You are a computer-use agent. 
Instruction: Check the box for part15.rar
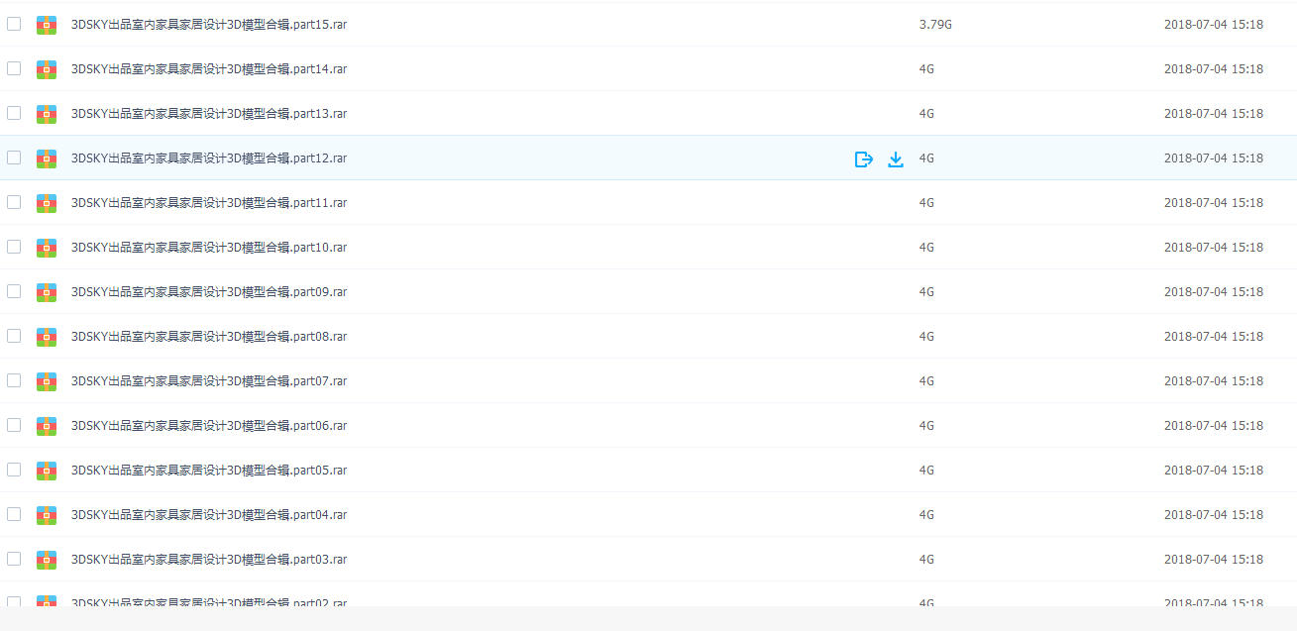click(14, 24)
